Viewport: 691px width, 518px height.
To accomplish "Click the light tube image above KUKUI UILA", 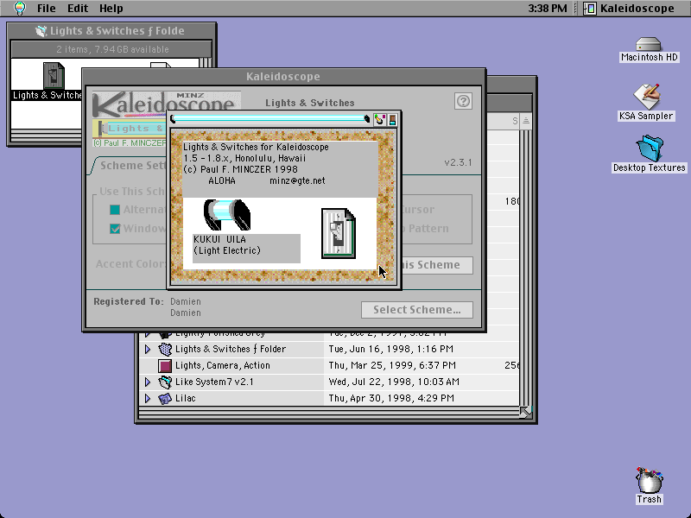I will [227, 214].
